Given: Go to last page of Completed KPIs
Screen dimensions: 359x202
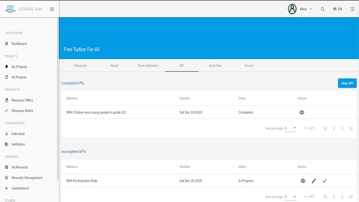Looking at the screenshot, I should tap(350, 128).
